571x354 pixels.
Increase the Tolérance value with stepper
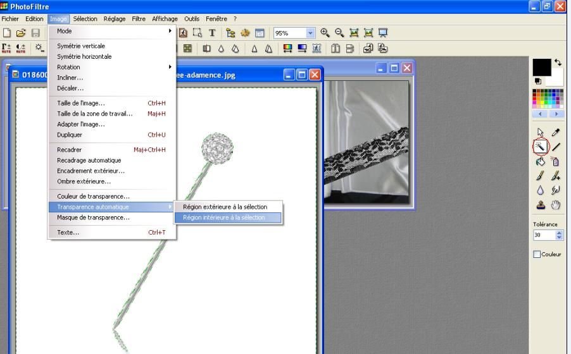tap(559, 233)
